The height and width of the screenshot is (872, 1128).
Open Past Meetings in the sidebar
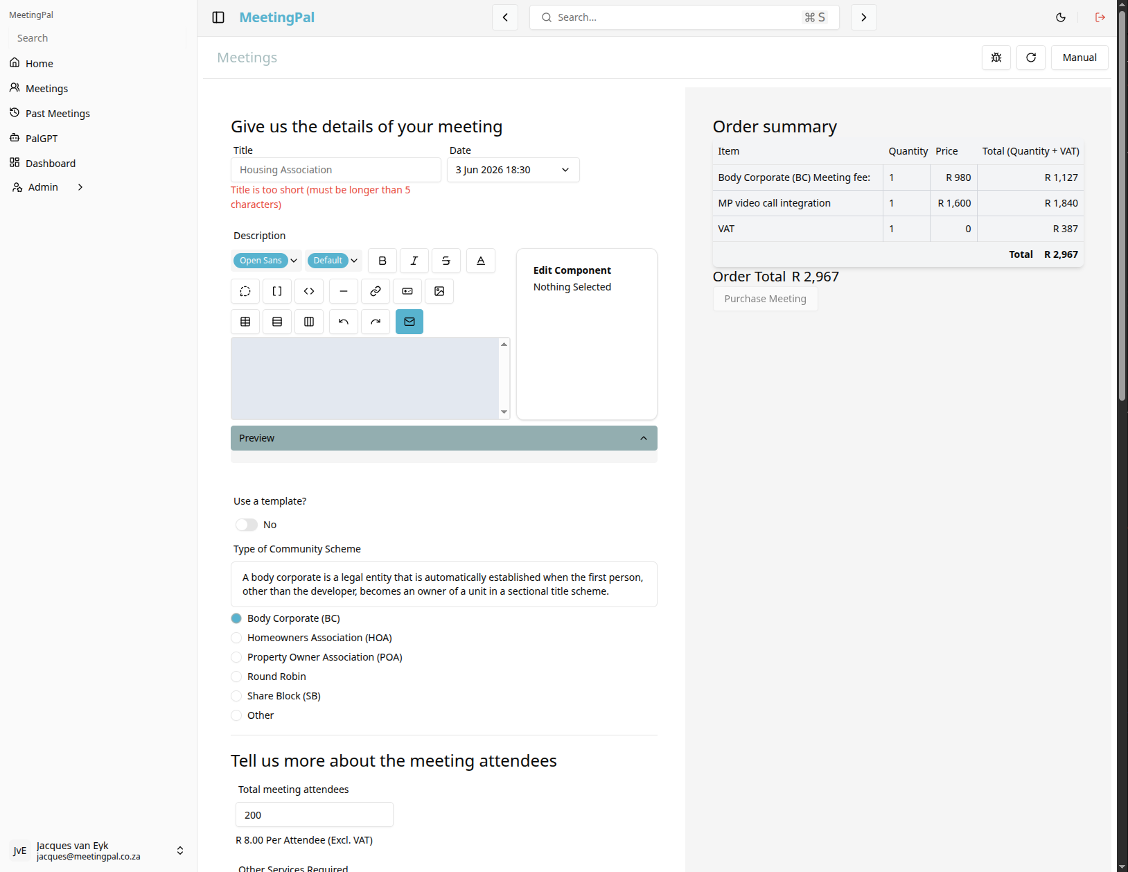click(58, 114)
